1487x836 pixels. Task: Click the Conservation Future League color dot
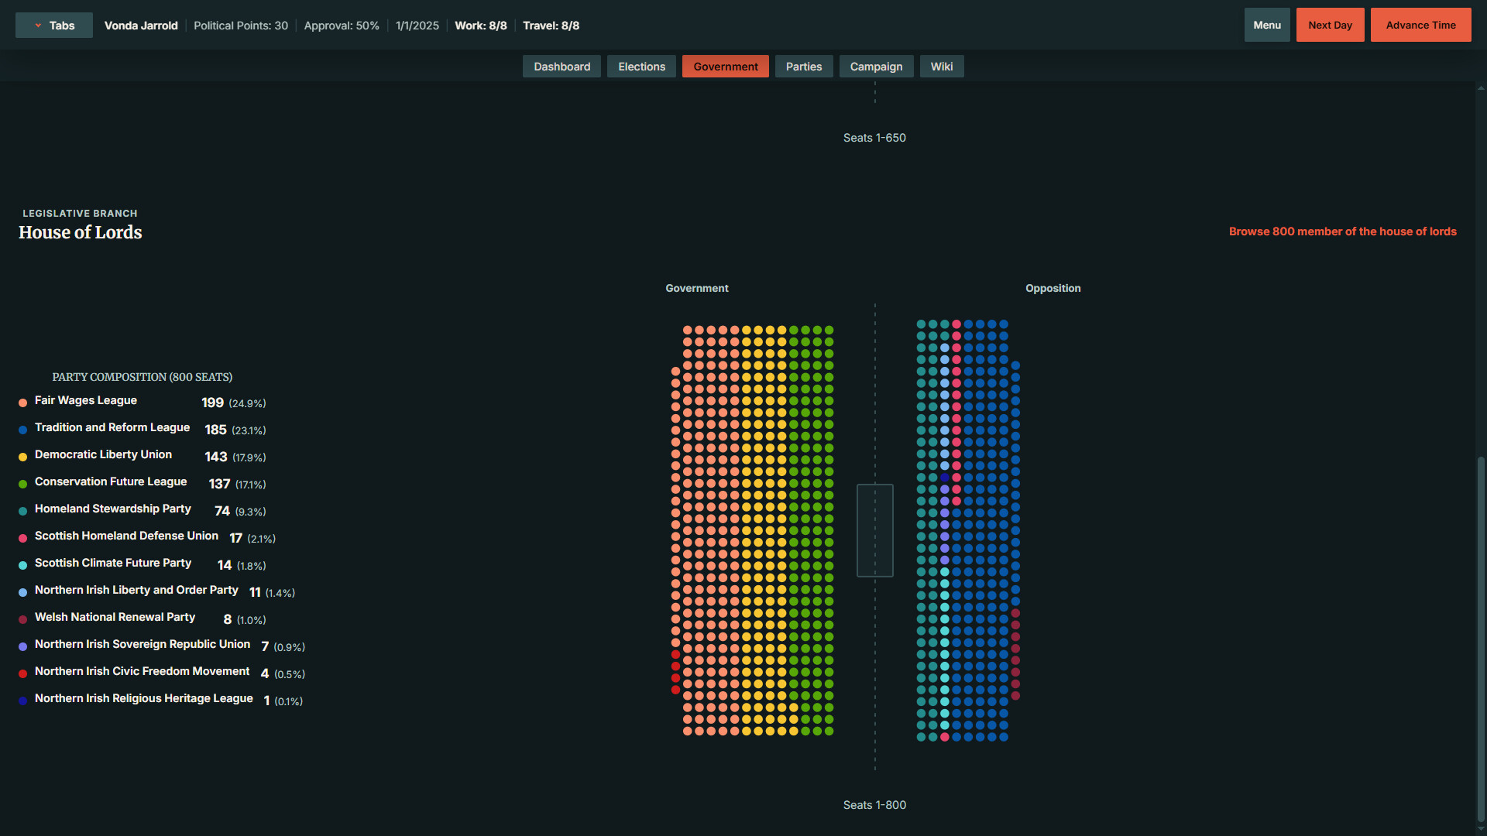(x=23, y=484)
